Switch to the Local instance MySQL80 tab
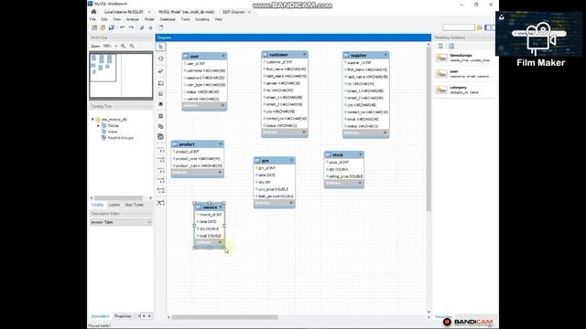This screenshot has width=586, height=329. [x=124, y=12]
